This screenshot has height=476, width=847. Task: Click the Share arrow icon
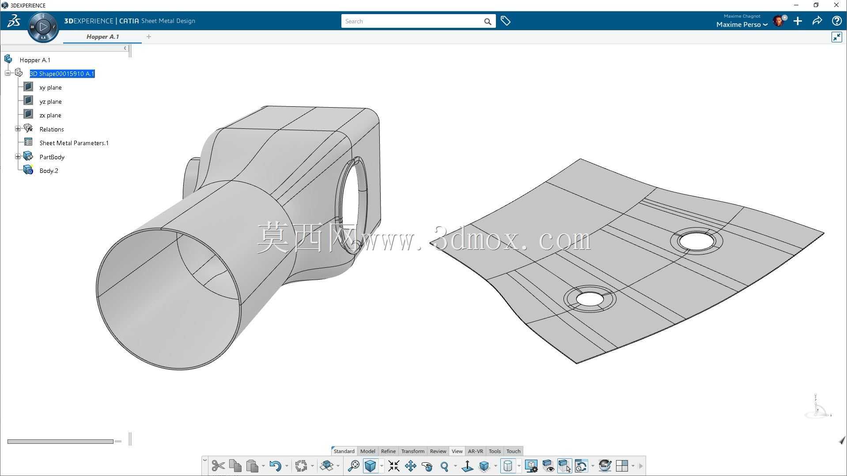[817, 21]
